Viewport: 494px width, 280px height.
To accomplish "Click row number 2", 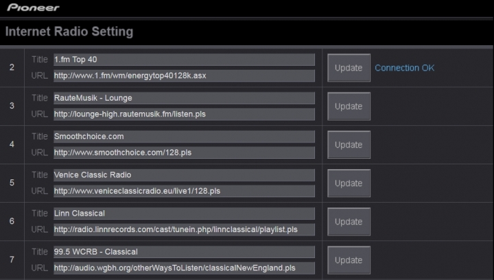I will coord(12,67).
